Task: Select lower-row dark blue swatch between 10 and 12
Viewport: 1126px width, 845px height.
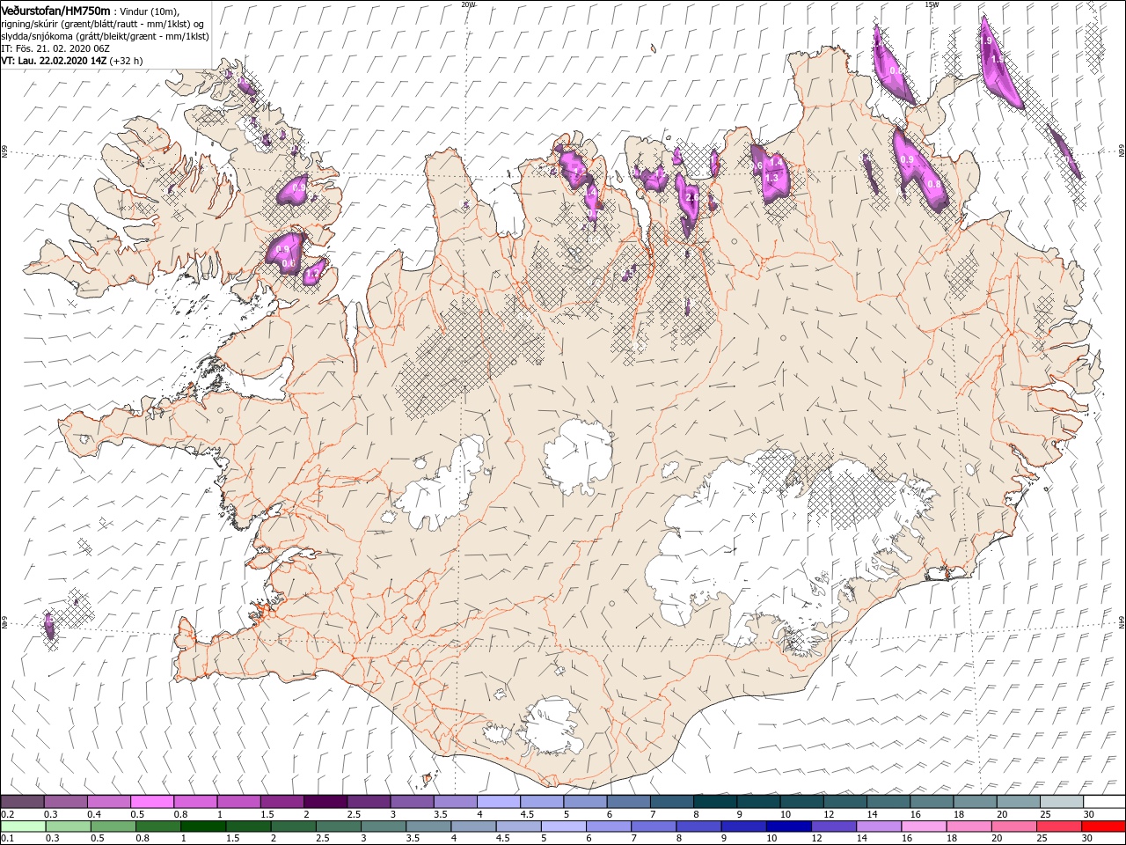Action: pyautogui.click(x=787, y=826)
